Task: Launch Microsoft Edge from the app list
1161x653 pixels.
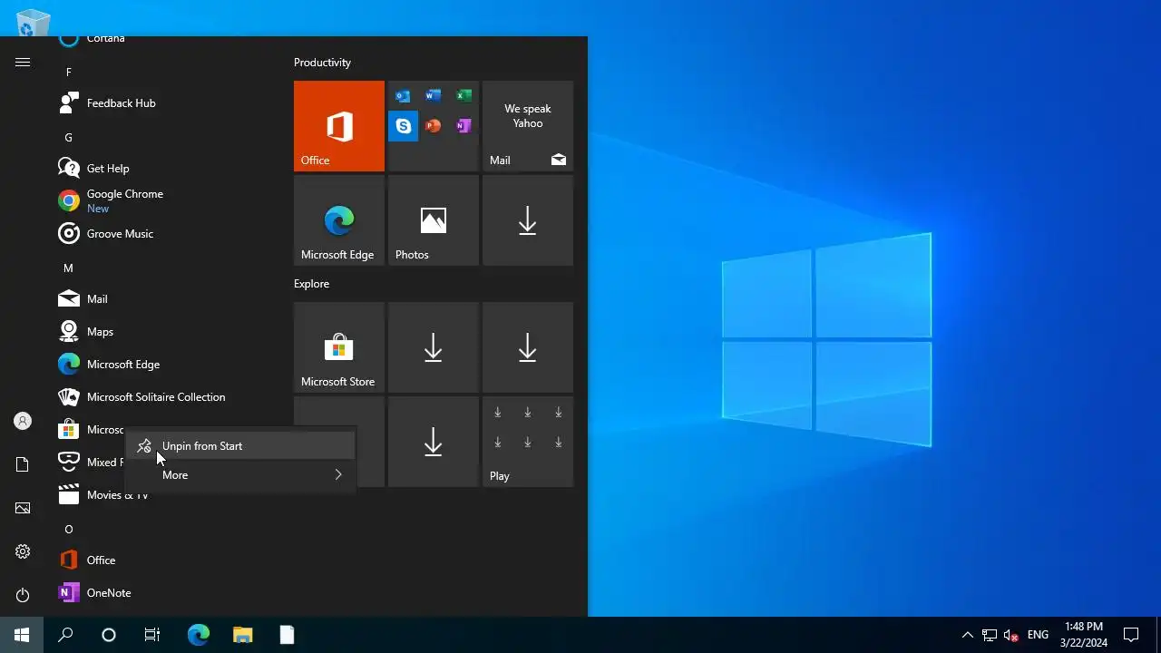Action: 168,365
